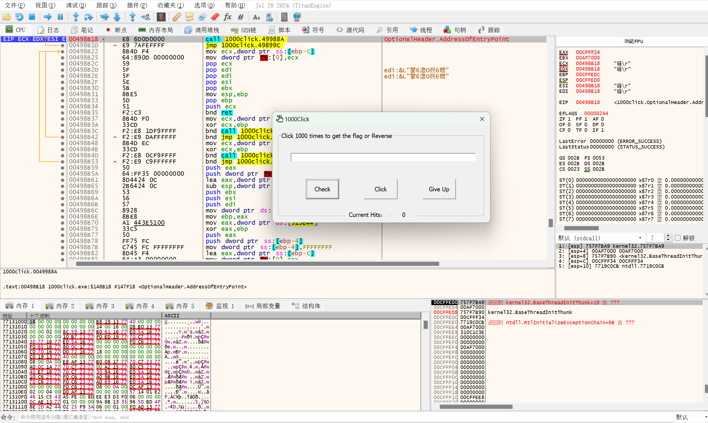
Task: Open the 断点 (Breakpoints) tab
Action: click(116, 30)
